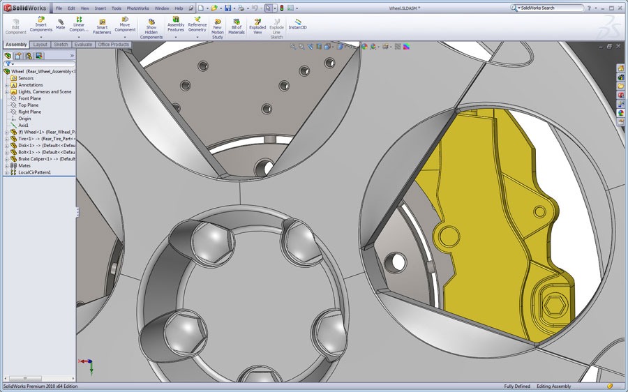Click the Mate tool in the Assembly ribbon

61,24
